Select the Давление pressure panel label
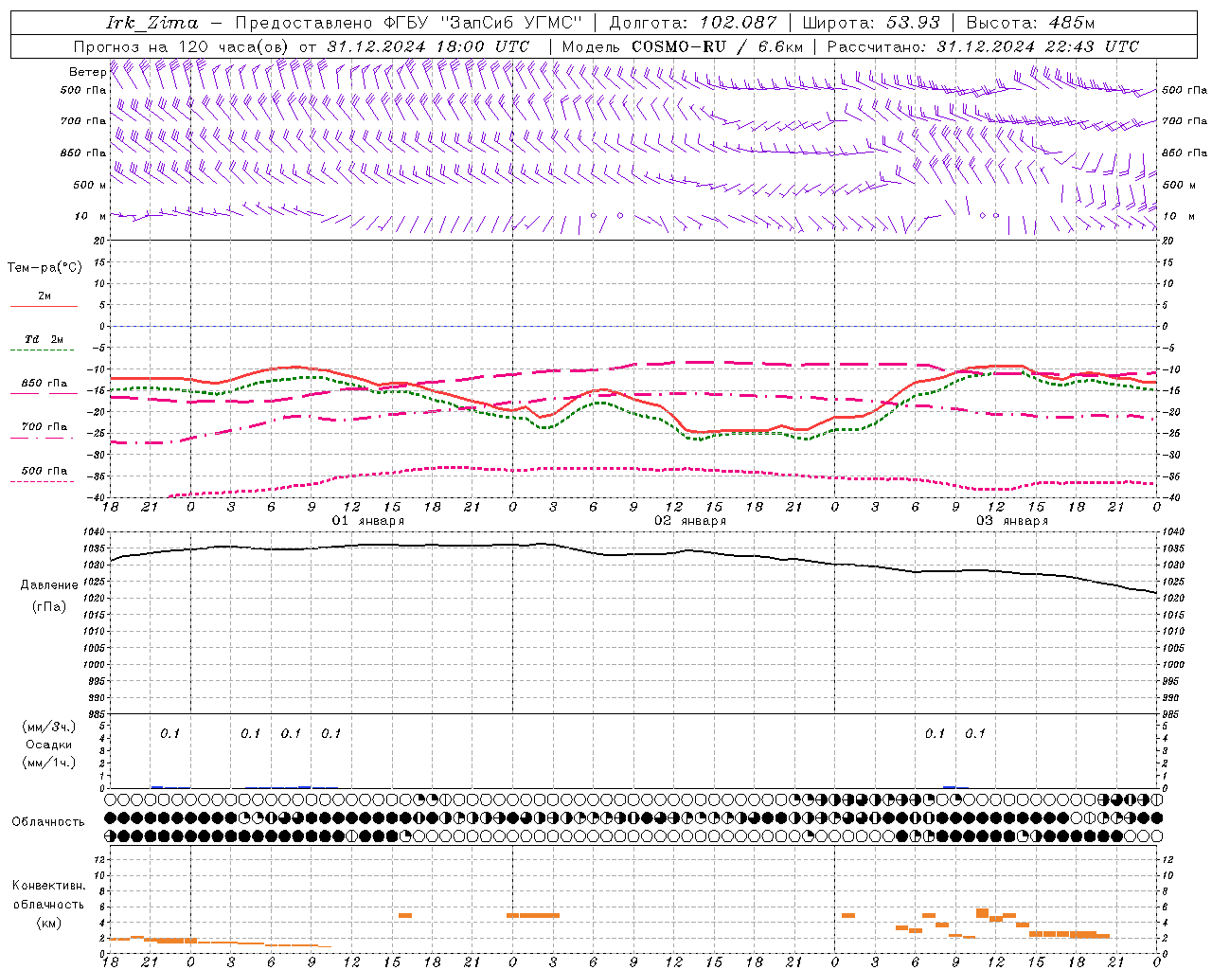Image resolution: width=1212 pixels, height=970 pixels. click(49, 585)
